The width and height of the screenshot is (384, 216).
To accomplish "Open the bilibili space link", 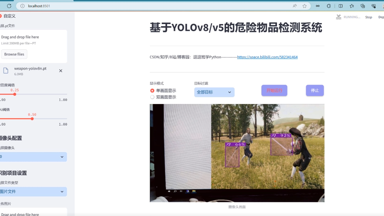I will [x=267, y=57].
